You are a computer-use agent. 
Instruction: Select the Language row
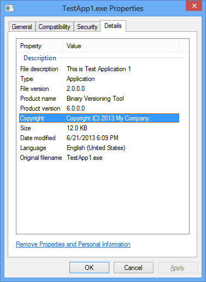(99, 148)
